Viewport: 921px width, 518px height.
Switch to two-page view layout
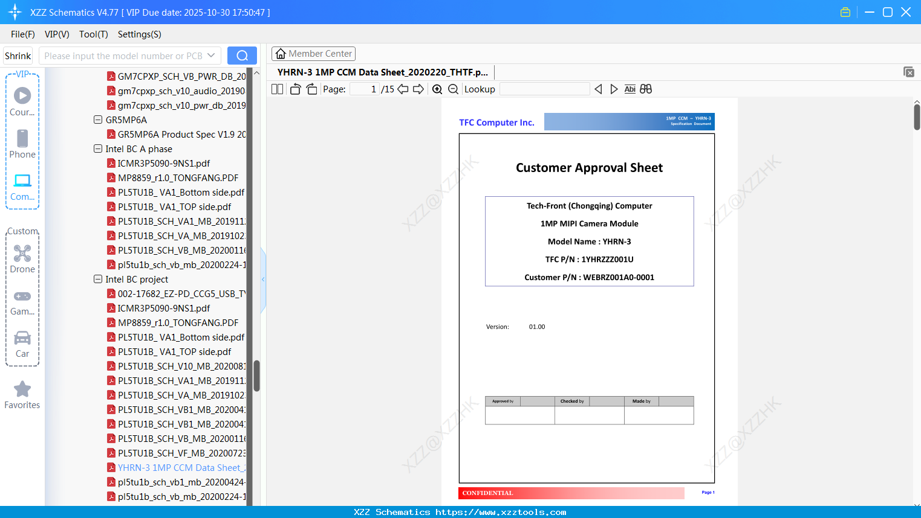pos(277,89)
